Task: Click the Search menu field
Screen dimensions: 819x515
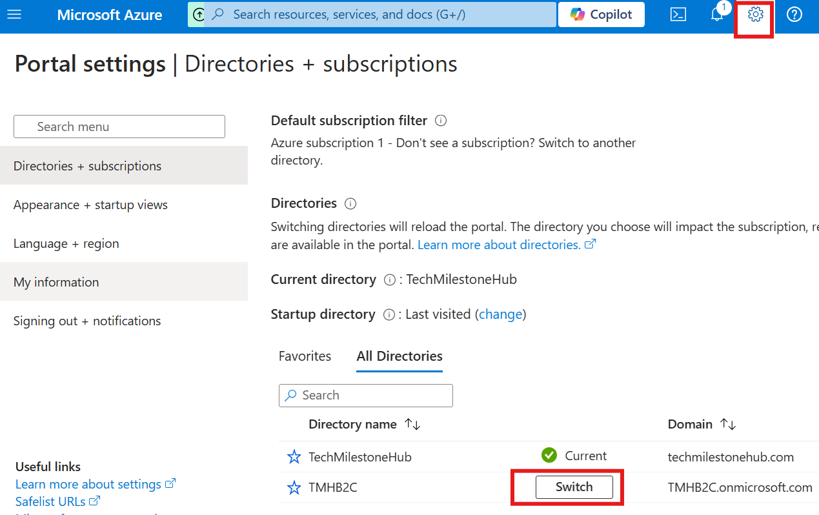Action: 119,126
